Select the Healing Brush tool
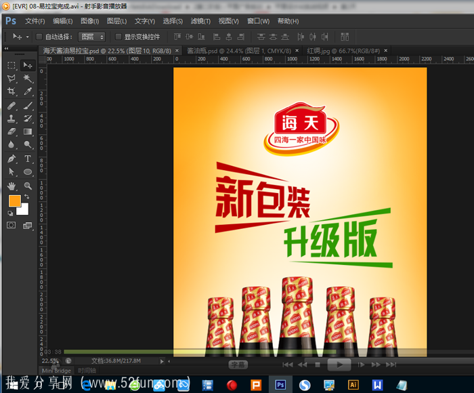Image resolution: width=474 pixels, height=393 pixels. point(12,106)
